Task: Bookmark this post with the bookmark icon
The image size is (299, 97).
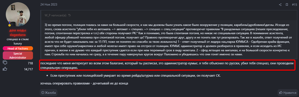Action: click(x=287, y=5)
